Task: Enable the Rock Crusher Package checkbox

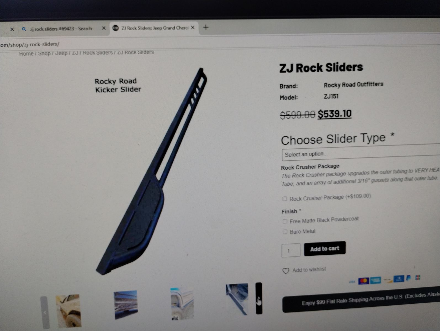Action: 285,199
